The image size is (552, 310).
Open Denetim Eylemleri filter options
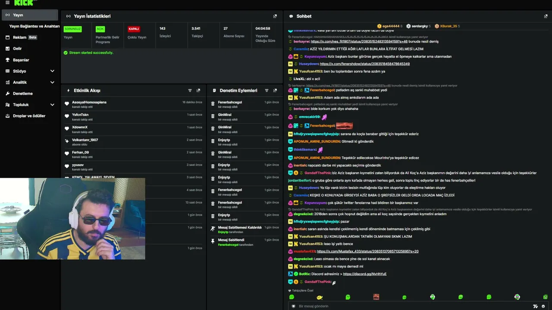[267, 90]
